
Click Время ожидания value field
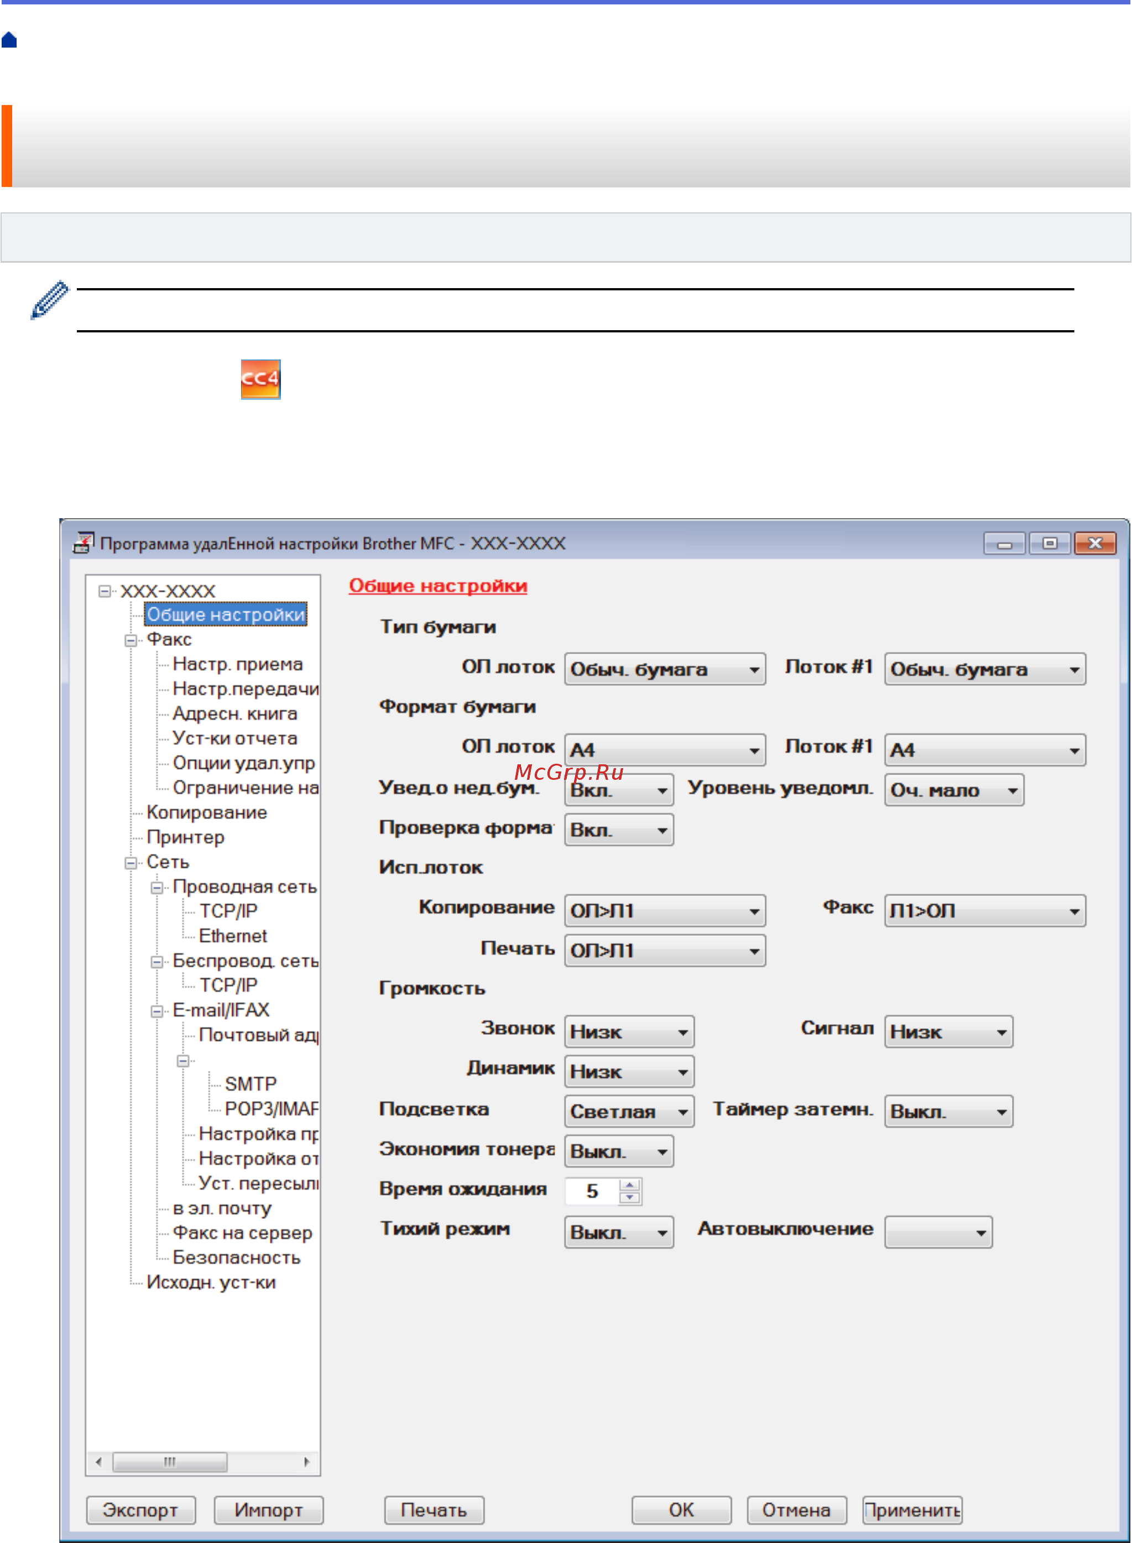coord(592,1191)
